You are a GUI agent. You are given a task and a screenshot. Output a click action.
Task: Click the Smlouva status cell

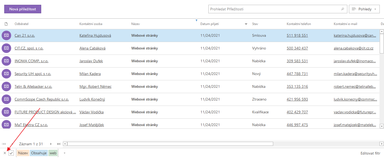(259, 36)
